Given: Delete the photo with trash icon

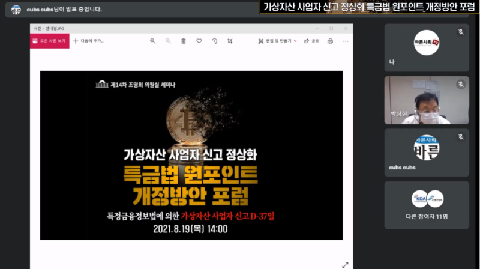Looking at the screenshot, I should click(x=184, y=41).
